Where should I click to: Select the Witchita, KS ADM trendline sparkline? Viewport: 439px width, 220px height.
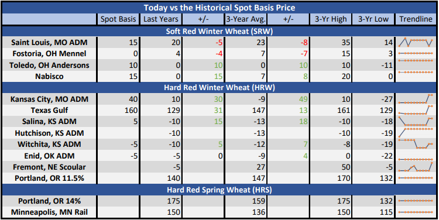416,144
